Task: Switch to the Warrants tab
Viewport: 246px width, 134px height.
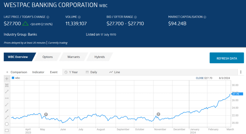Action: (73, 57)
